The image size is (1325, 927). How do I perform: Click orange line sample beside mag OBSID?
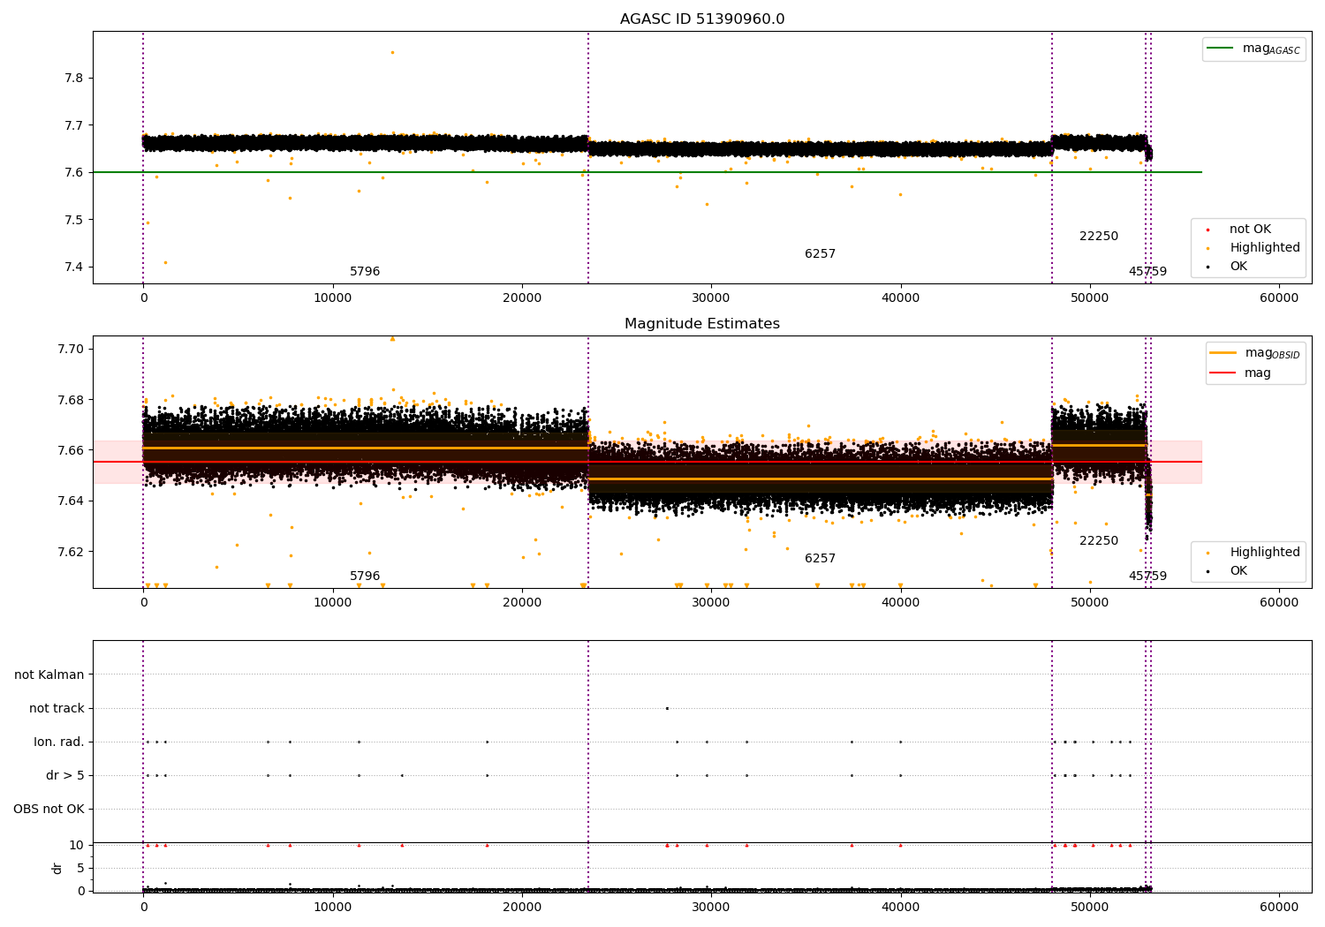point(1223,353)
